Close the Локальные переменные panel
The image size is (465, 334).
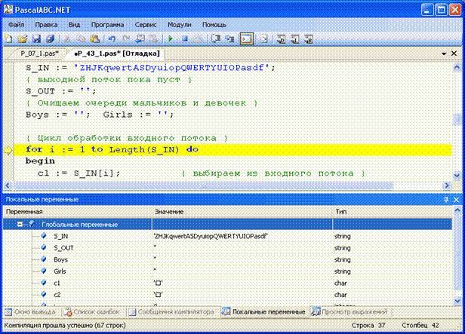457,200
